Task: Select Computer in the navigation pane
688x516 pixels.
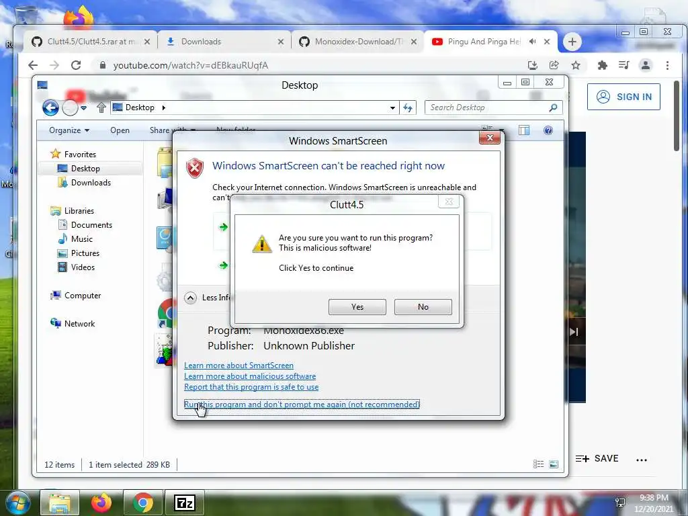Action: pos(82,296)
